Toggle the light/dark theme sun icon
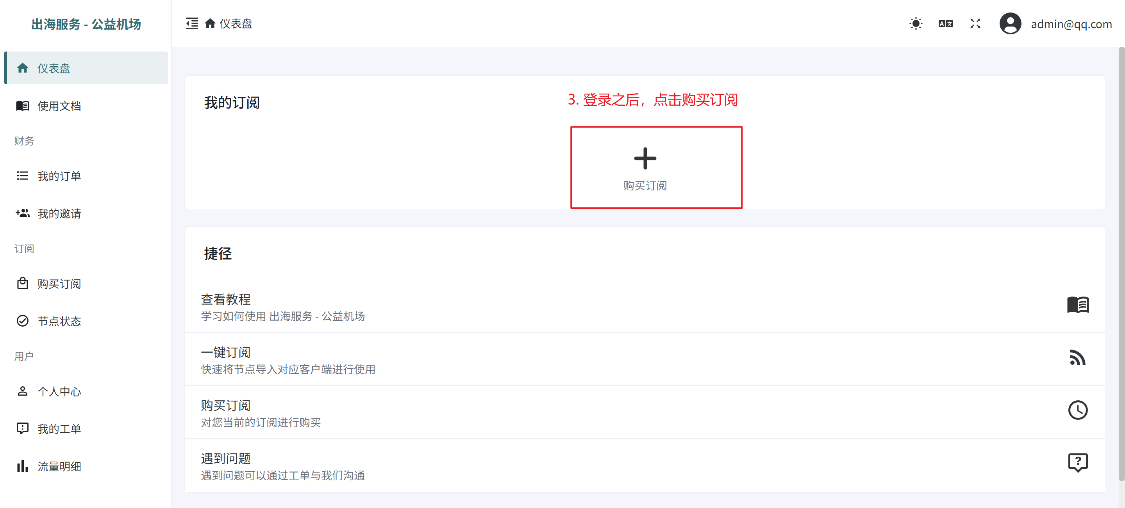Screen dimensions: 1125x508 click(x=915, y=23)
